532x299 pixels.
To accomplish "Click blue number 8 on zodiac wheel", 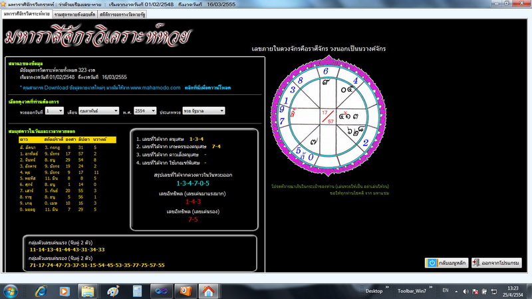I will (301, 80).
